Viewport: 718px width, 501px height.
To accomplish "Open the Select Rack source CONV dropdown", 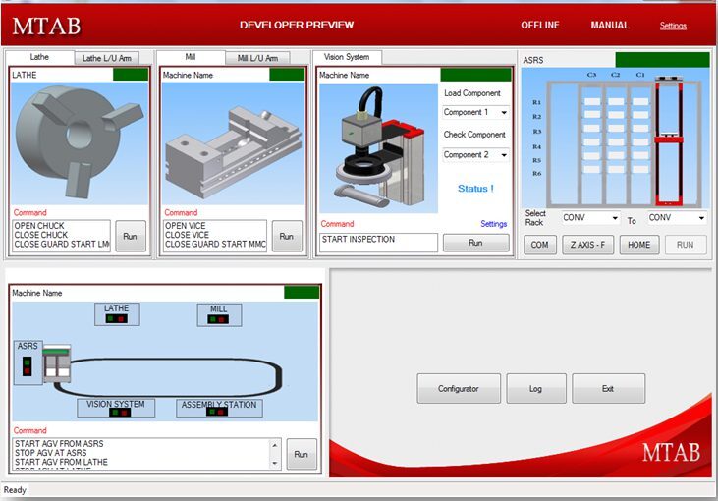I will [x=590, y=218].
